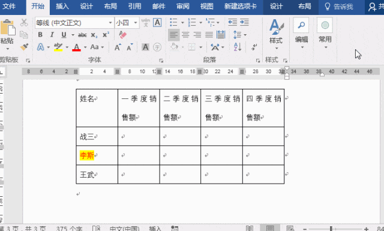Image resolution: width=384 pixels, height=231 pixels.
Task: Toggle strikethrough abc formatting
Action: pos(82,35)
